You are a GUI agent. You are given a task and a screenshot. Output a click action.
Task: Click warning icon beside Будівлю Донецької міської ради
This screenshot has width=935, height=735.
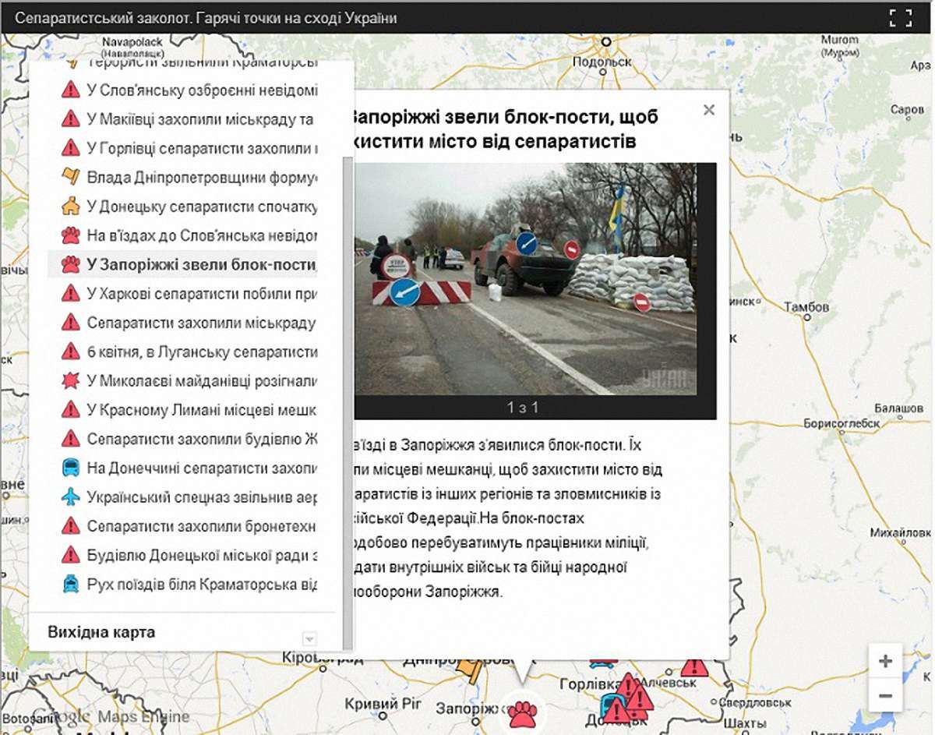[x=71, y=555]
